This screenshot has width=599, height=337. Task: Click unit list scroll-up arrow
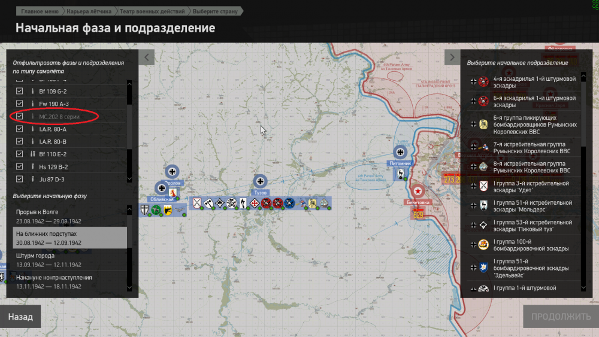[x=583, y=77]
